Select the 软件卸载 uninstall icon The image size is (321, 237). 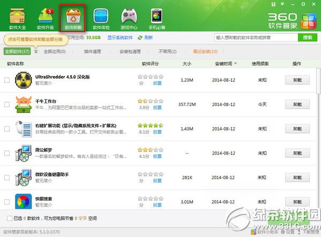[73, 19]
